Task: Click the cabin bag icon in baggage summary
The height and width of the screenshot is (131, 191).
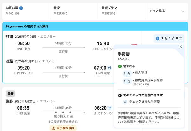Action: pos(173,39)
